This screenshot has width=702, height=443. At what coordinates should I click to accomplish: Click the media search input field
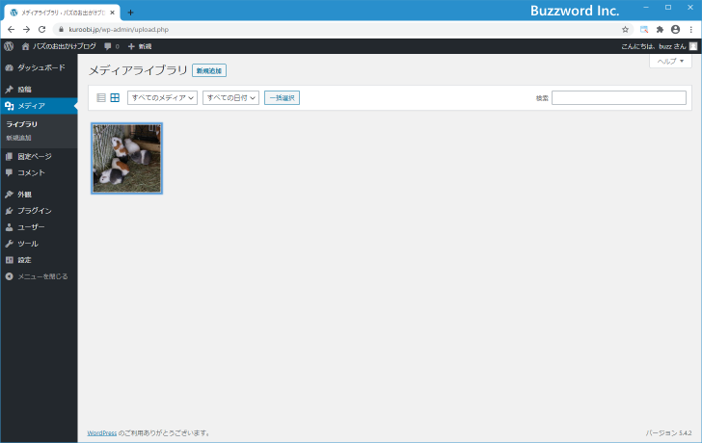pyautogui.click(x=618, y=97)
